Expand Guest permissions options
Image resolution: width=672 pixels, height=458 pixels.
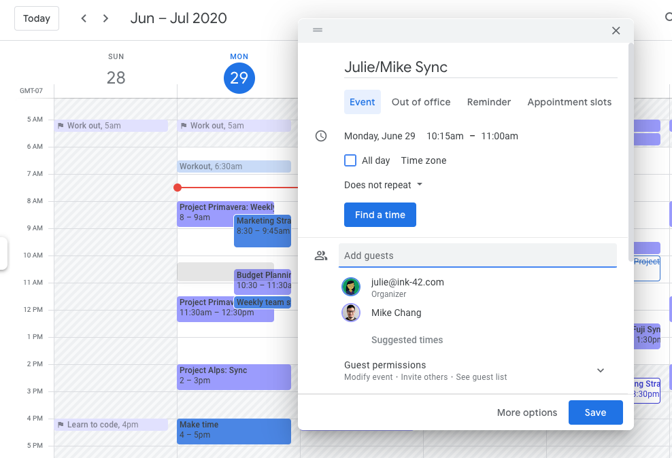click(x=600, y=370)
